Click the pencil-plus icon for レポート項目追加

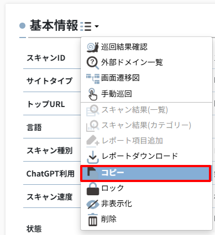click(93, 141)
